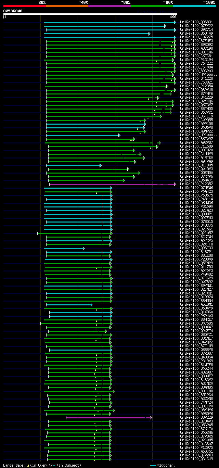Click the orange ~40% identity legend segment
Image resolution: width=219 pixels, height=468 pixels.
click(x=67, y=6)
